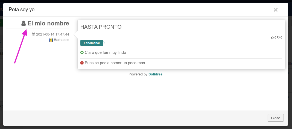Viewport: 292px width, 129px height.
Task: Click the review timestamp 2021-08-14 17:47:44
Action: click(x=52, y=34)
